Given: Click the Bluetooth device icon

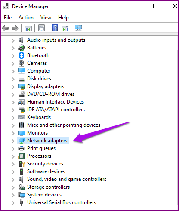Looking at the screenshot, I should coord(22,55).
